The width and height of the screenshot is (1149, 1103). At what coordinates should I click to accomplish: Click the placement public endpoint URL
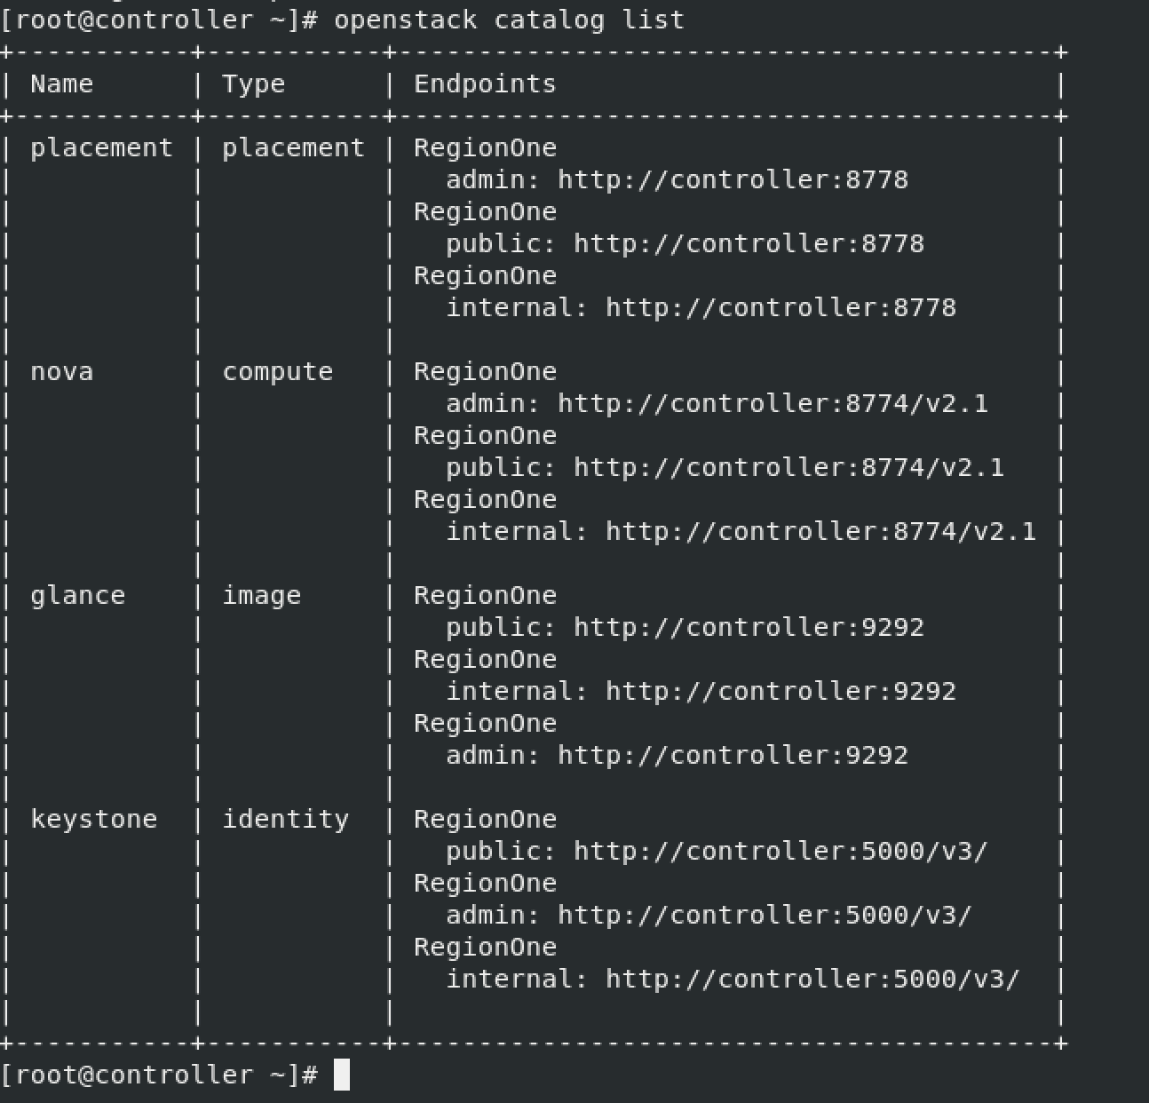click(749, 244)
